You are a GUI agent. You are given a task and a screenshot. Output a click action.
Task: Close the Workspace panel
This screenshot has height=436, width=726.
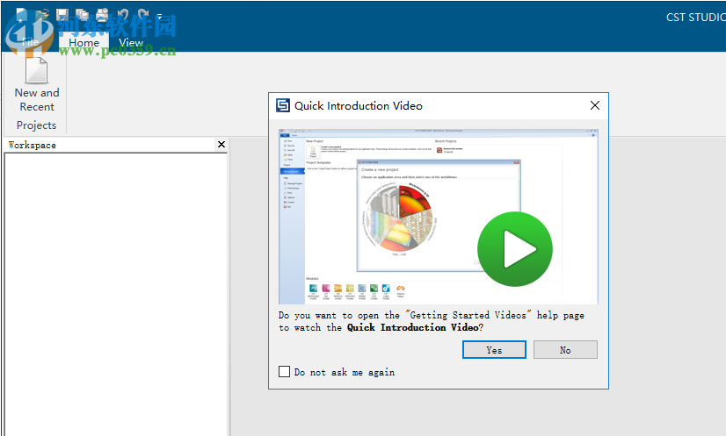coord(221,144)
